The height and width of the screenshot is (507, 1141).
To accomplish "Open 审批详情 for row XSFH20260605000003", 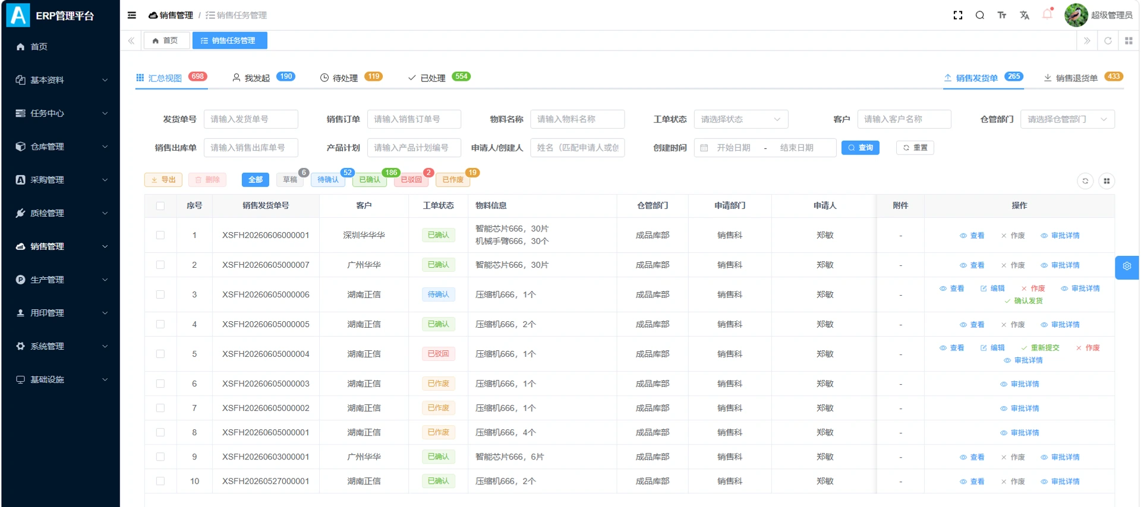I will tap(1020, 384).
